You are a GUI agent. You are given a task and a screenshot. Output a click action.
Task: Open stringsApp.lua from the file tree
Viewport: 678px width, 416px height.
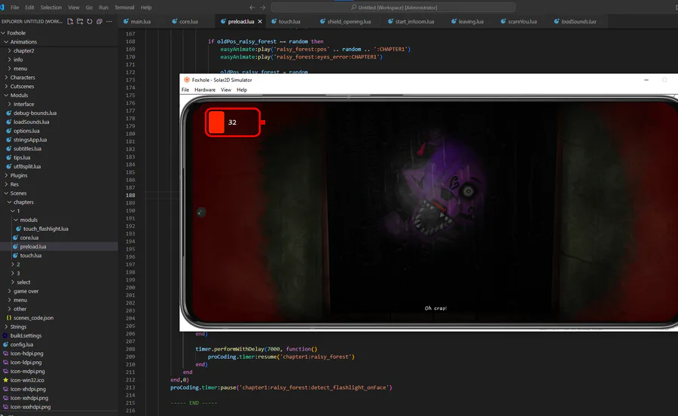point(30,140)
